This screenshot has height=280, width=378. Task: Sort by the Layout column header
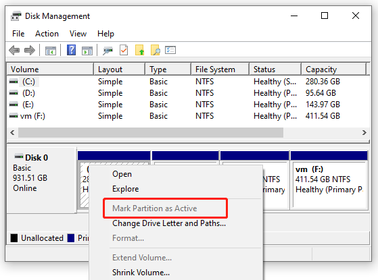[120, 69]
